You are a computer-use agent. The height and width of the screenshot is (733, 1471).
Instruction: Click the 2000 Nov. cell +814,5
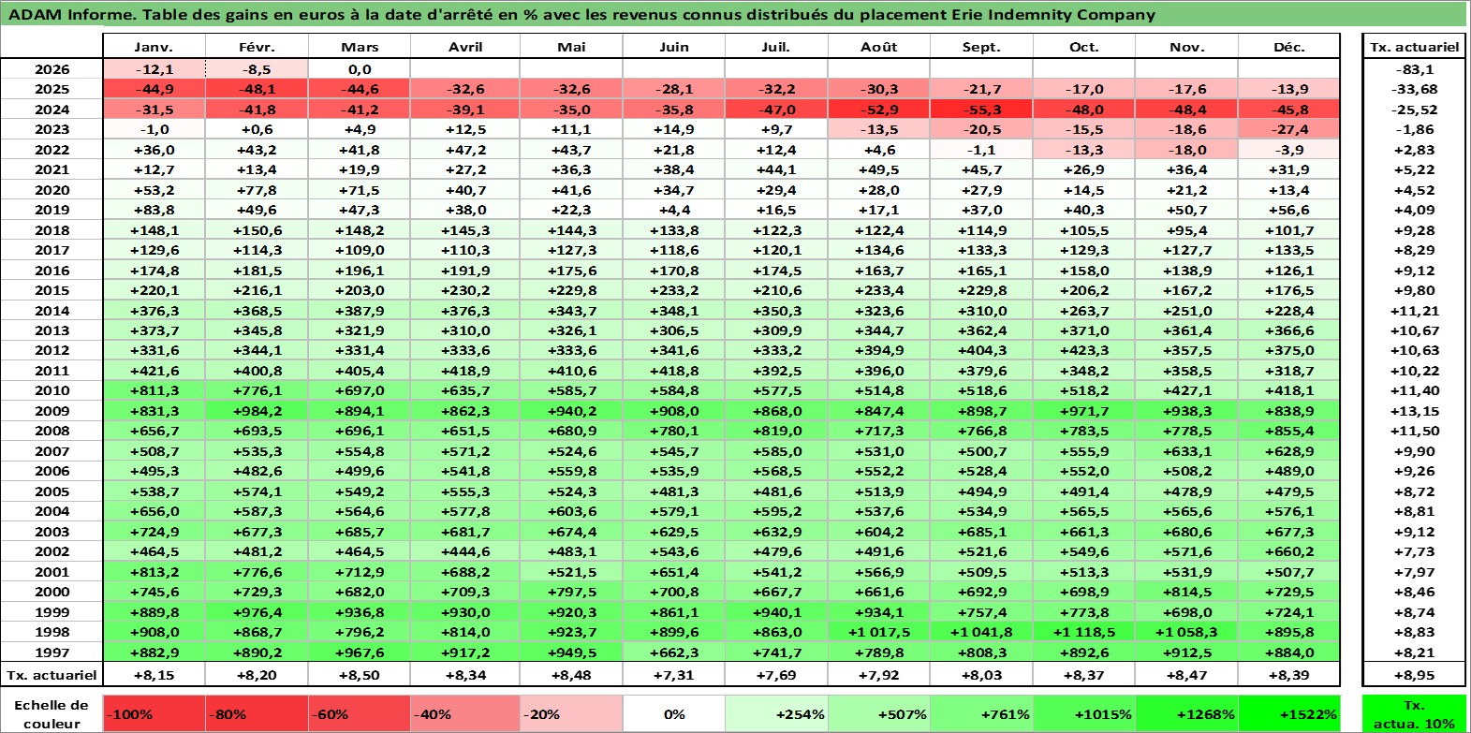coord(1186,592)
